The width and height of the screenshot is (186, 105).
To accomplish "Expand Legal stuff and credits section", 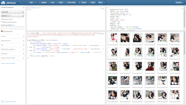I will [12, 58].
